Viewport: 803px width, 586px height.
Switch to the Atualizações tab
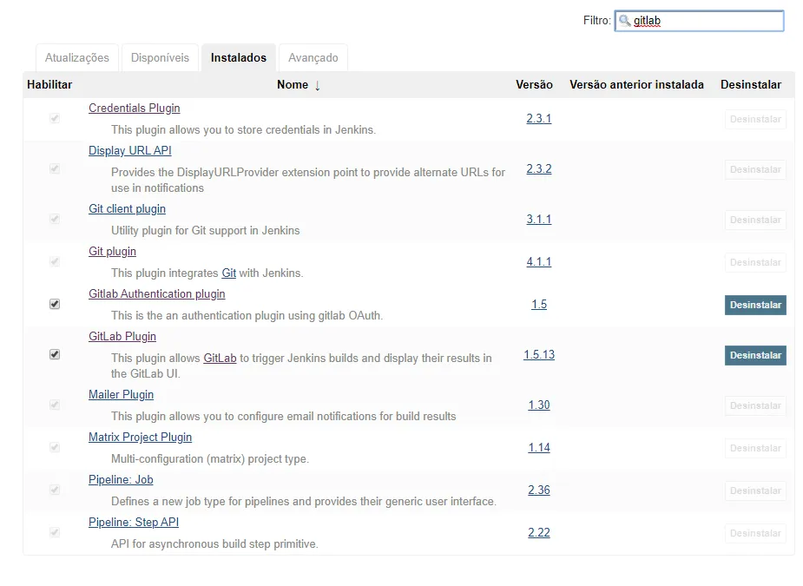coord(77,57)
